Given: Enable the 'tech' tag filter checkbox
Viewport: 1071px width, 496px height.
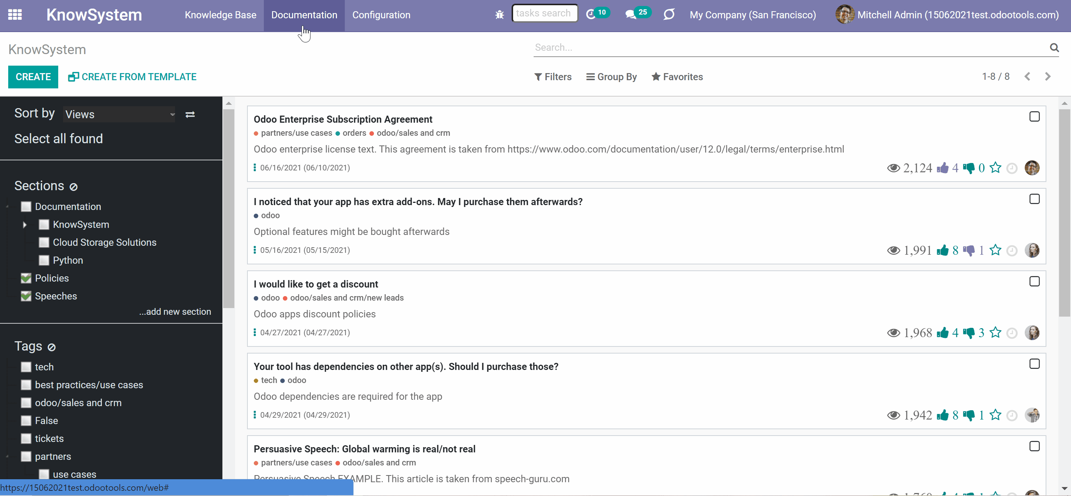Looking at the screenshot, I should click(26, 367).
